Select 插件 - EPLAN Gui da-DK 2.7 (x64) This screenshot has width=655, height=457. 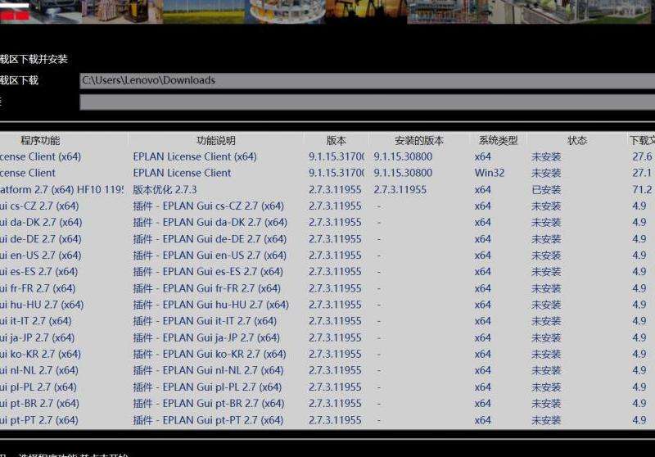click(210, 222)
